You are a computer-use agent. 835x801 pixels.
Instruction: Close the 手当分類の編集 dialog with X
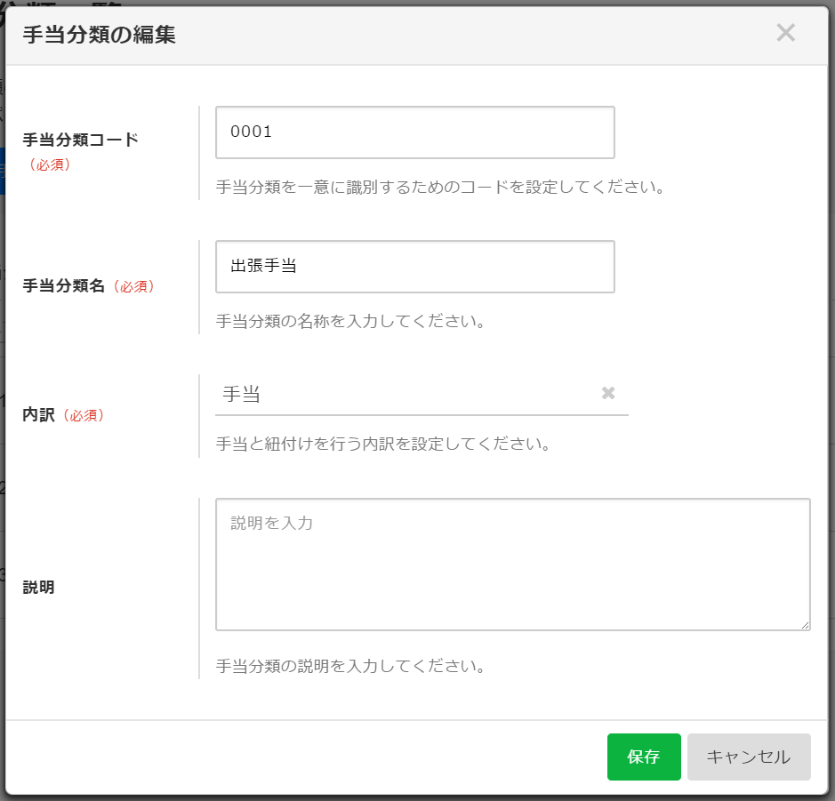pyautogui.click(x=785, y=34)
